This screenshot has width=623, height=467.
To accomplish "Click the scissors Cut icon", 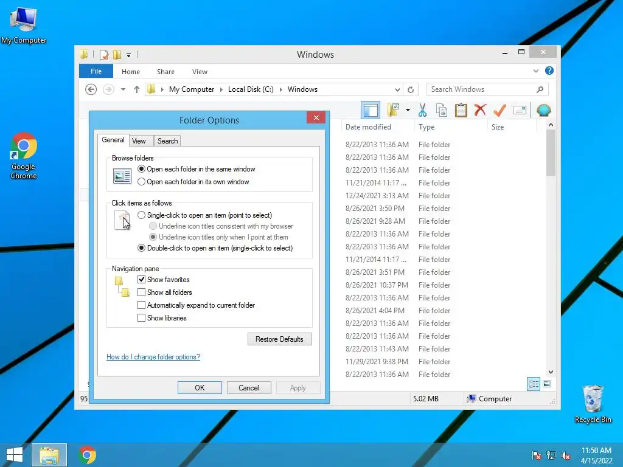I will point(422,110).
